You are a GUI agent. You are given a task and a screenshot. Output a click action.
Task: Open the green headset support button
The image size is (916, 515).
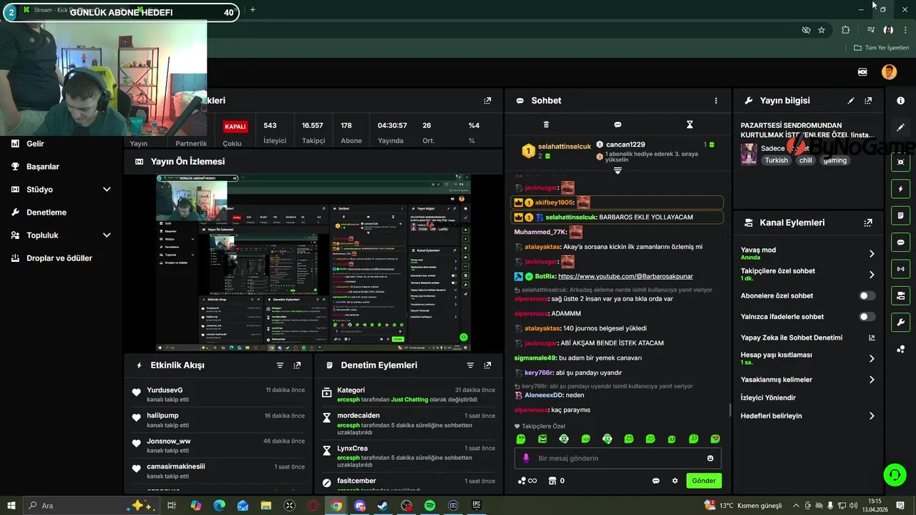[894, 474]
